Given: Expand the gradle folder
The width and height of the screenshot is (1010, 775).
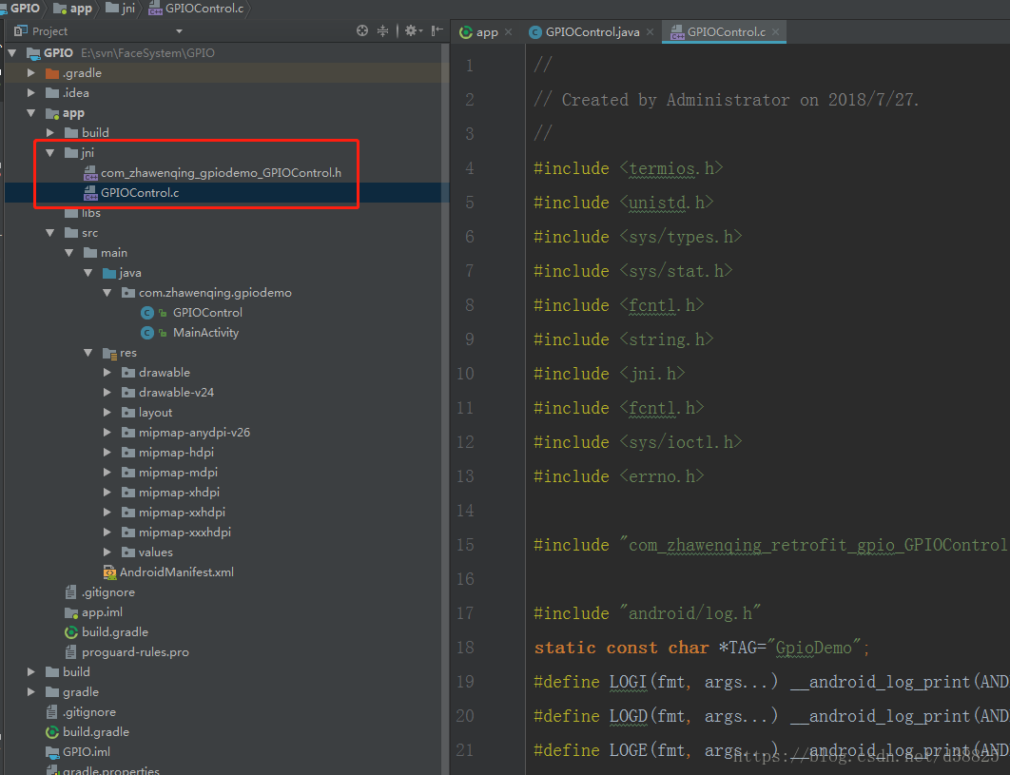Looking at the screenshot, I should pyautogui.click(x=31, y=692).
